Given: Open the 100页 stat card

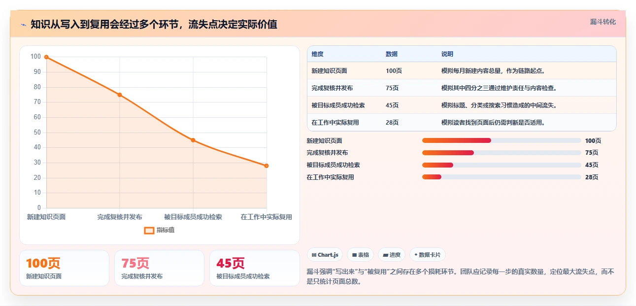Looking at the screenshot, I should (64, 268).
